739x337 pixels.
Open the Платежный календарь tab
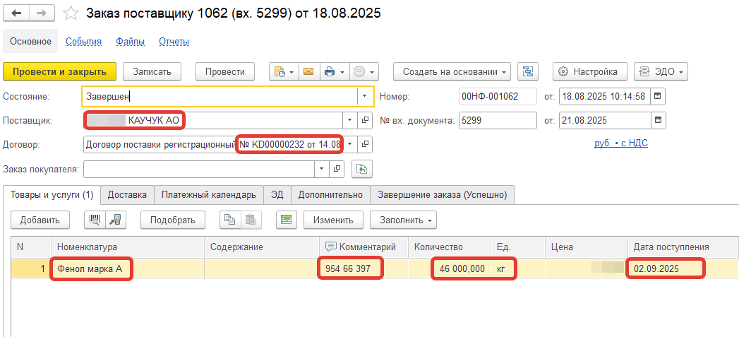coord(208,194)
